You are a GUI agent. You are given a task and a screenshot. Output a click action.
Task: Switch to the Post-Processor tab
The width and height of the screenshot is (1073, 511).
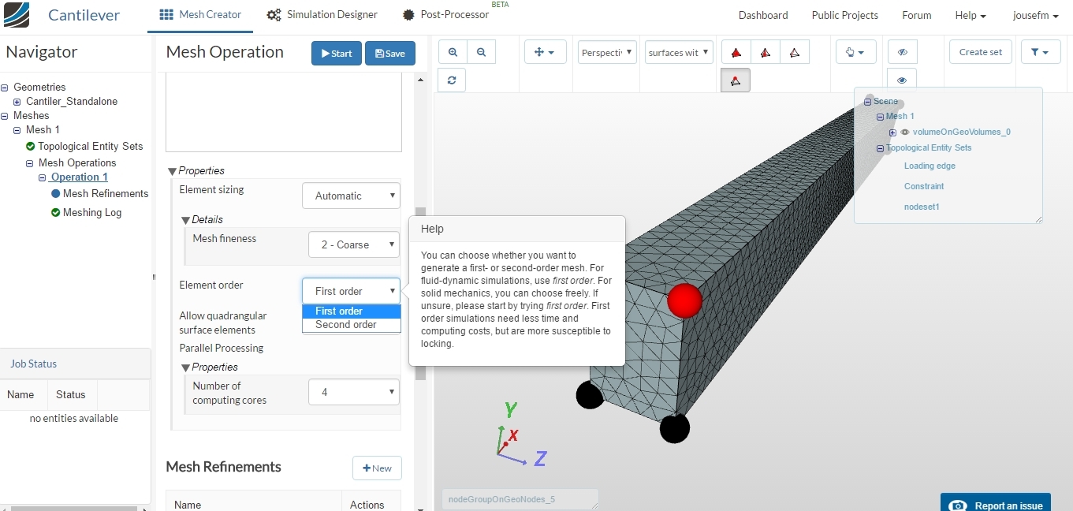tap(445, 15)
